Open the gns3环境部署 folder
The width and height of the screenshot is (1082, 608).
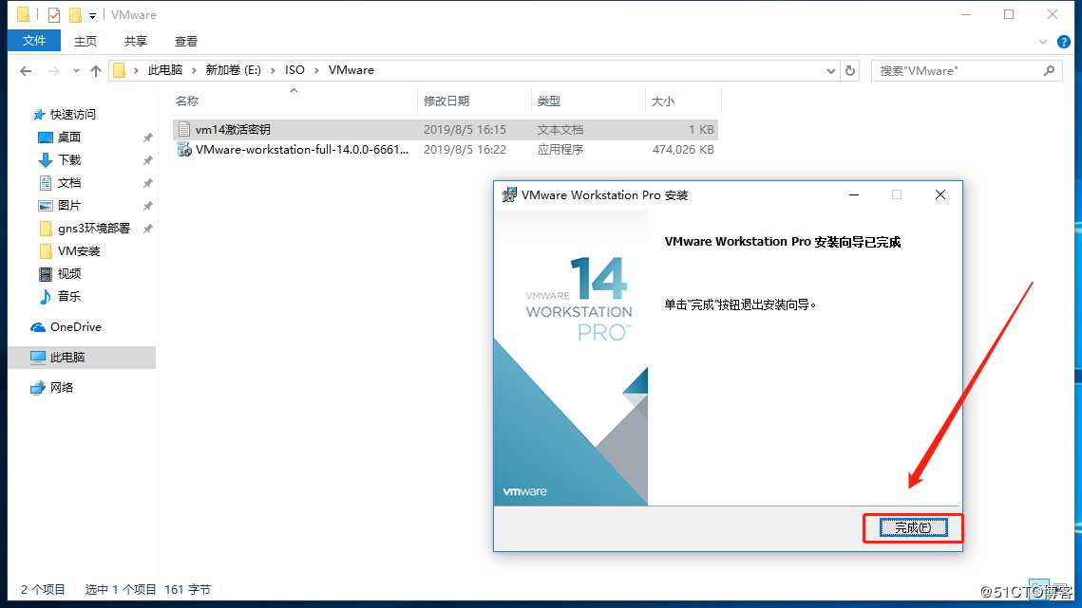[93, 228]
